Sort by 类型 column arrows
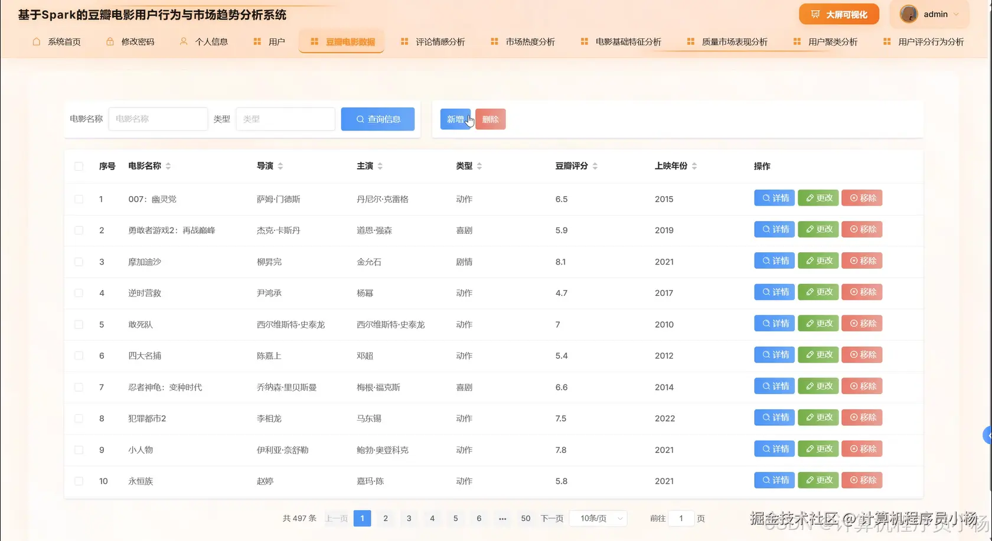This screenshot has width=992, height=541. (479, 166)
